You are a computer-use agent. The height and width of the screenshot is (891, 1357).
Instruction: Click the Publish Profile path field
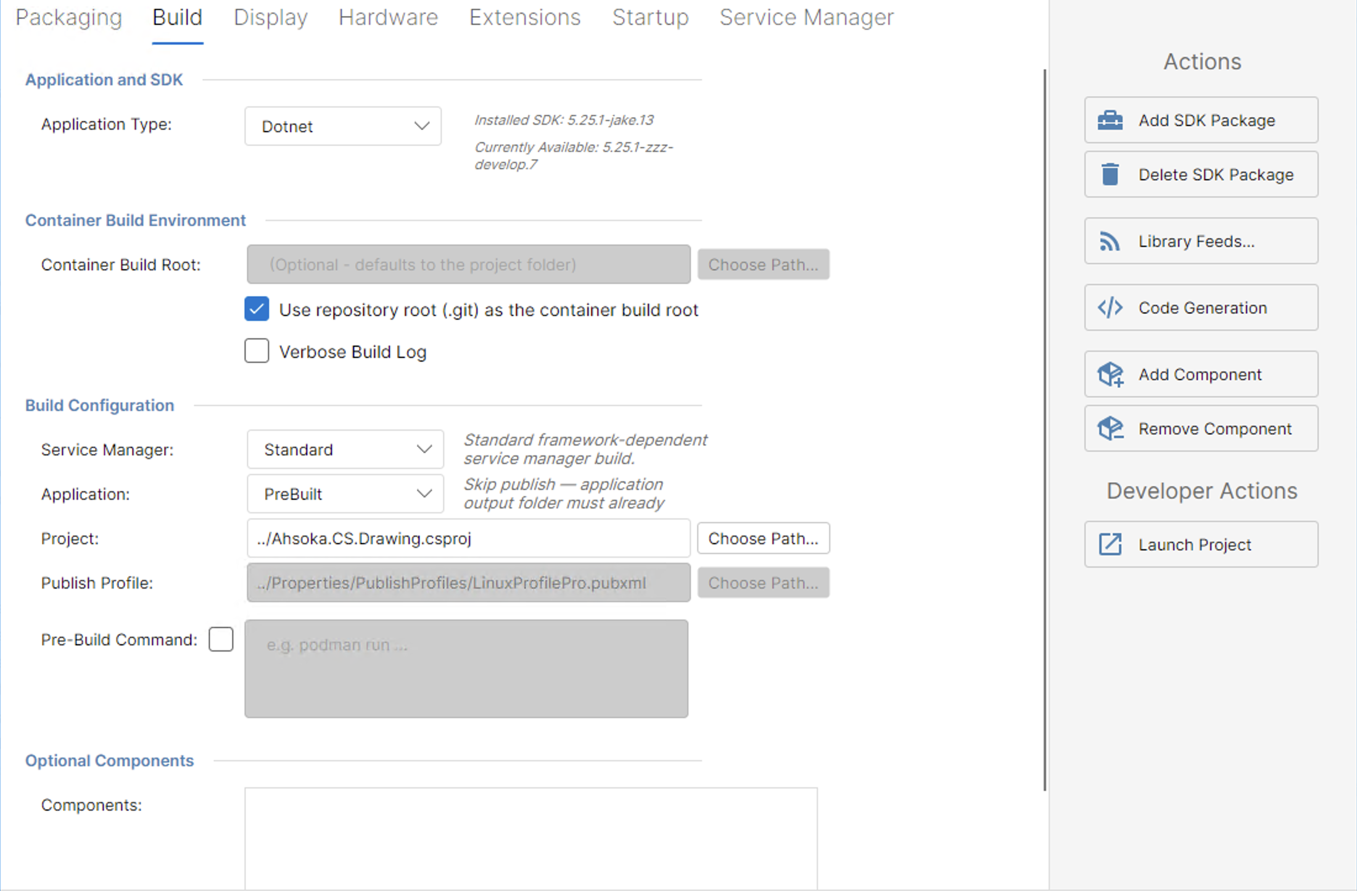(x=468, y=583)
